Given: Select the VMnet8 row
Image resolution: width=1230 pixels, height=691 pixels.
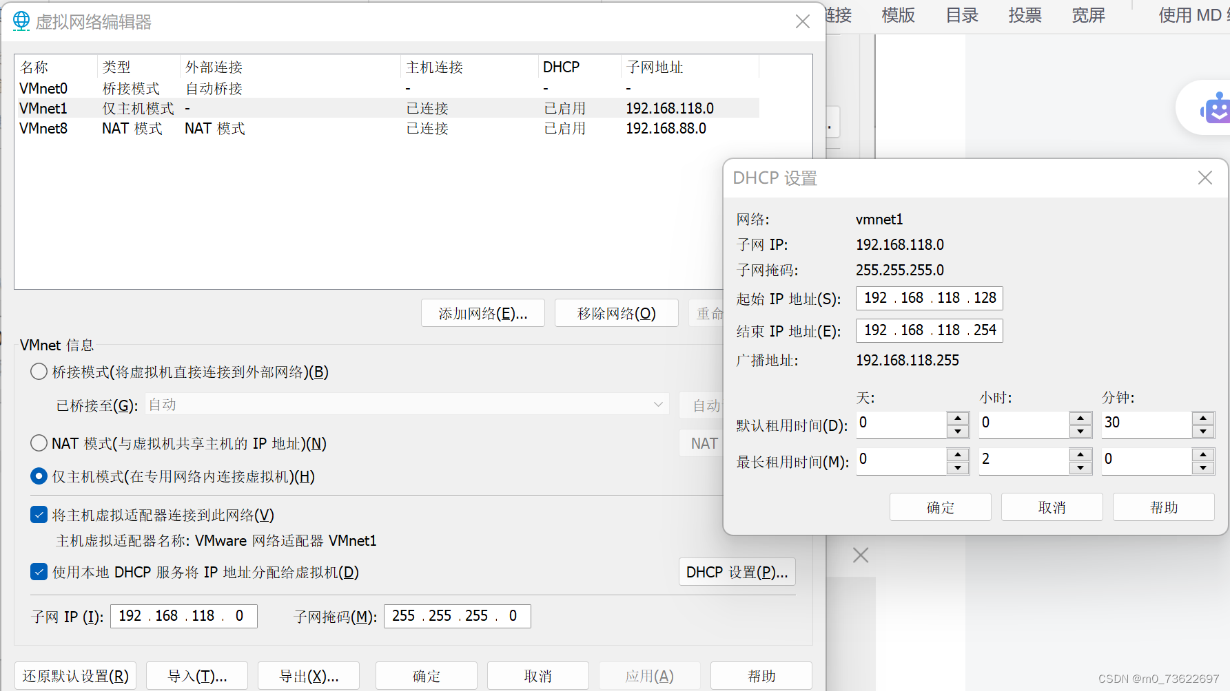Looking at the screenshot, I should pyautogui.click(x=387, y=128).
